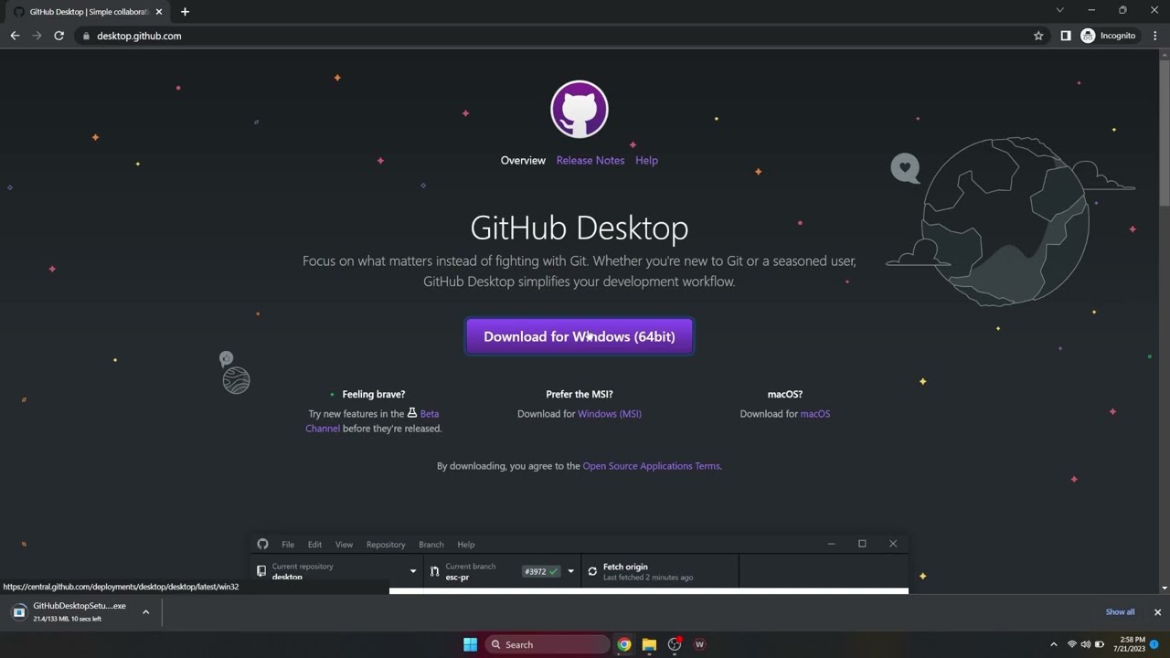Screen dimensions: 1170x658
Task: Follow the macOS download link
Action: 815,414
